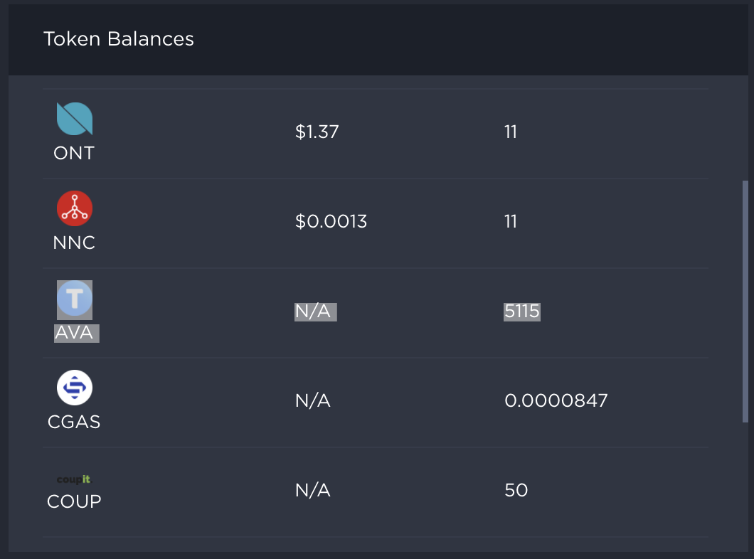Screen dimensions: 754x559
Task: Click the NNC price $0.0013
Action: (x=331, y=222)
